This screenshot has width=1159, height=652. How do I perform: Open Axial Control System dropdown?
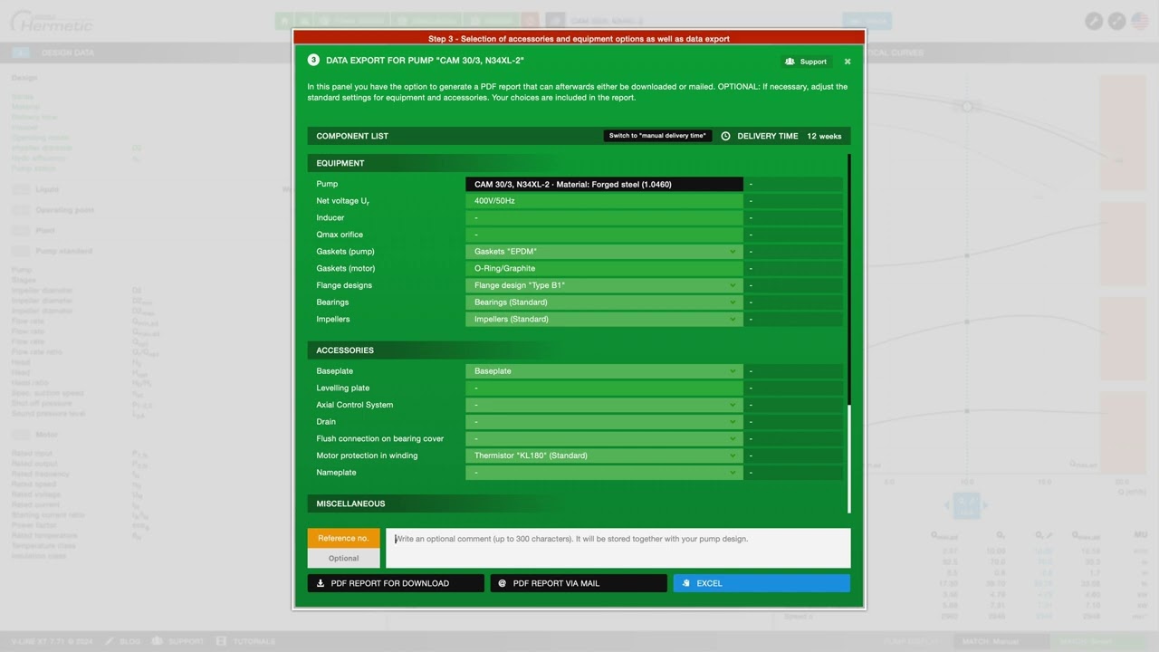(x=604, y=405)
